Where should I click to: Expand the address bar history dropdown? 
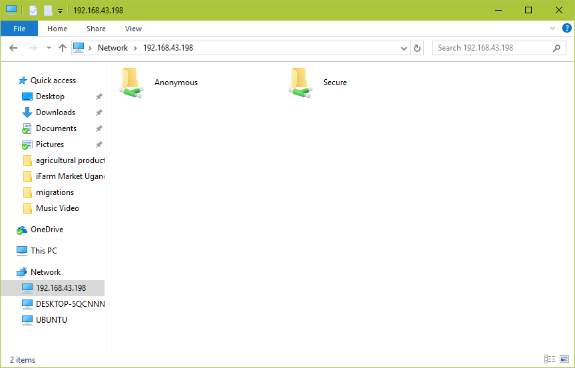(x=404, y=48)
